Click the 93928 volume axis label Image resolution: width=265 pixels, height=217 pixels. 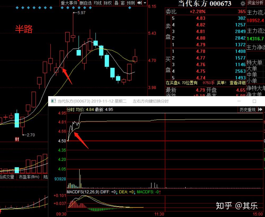(x=60, y=179)
